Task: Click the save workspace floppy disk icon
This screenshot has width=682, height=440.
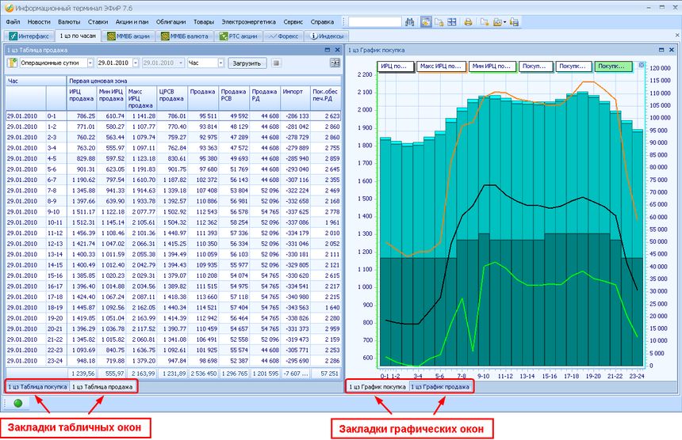Action: [515, 22]
